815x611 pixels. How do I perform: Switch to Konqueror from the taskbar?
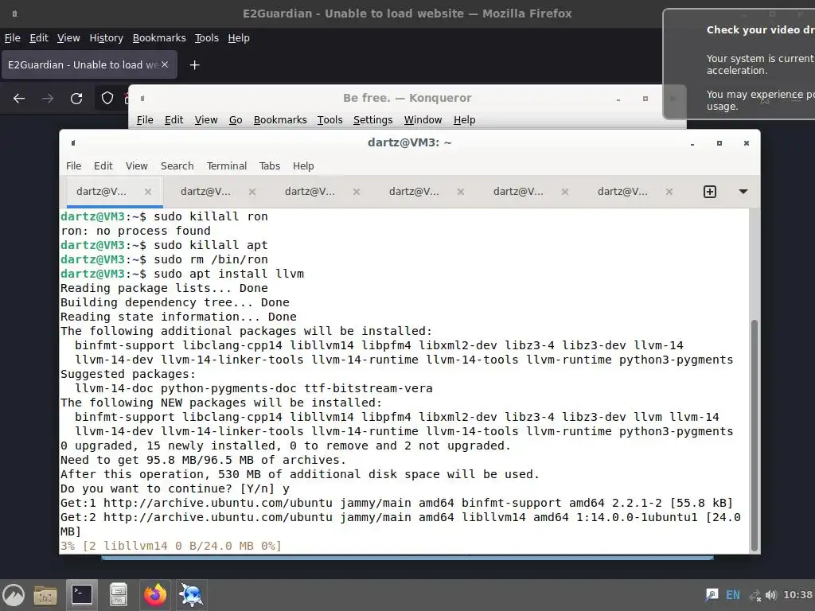click(191, 595)
